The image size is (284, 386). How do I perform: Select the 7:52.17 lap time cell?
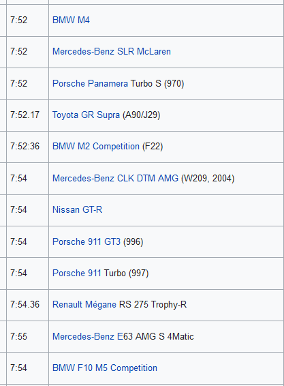tap(27, 115)
